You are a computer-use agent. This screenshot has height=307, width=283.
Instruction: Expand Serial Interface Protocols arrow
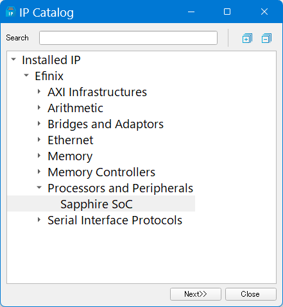coord(39,220)
